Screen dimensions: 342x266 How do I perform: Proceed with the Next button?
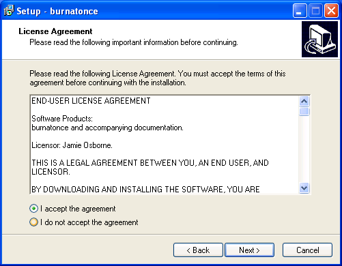(x=250, y=250)
